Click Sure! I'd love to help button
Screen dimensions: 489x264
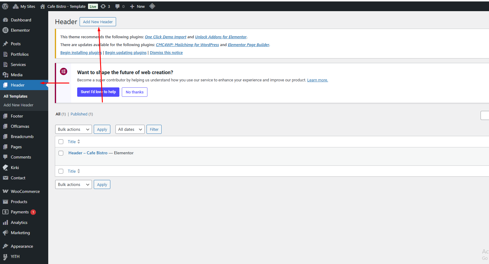pos(98,92)
